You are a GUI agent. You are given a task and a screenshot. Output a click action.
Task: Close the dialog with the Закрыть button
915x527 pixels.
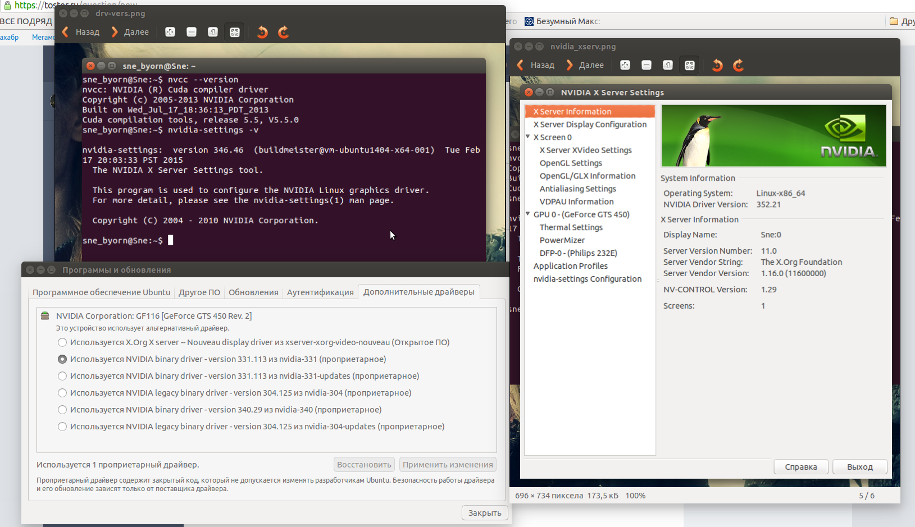coord(485,513)
